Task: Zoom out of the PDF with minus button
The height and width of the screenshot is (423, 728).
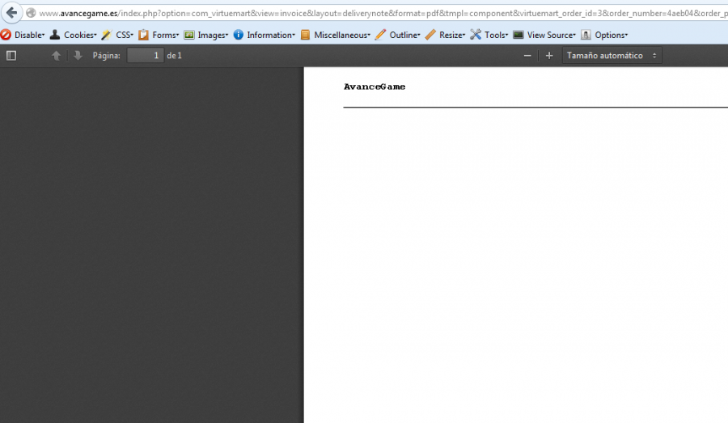Action: click(527, 56)
